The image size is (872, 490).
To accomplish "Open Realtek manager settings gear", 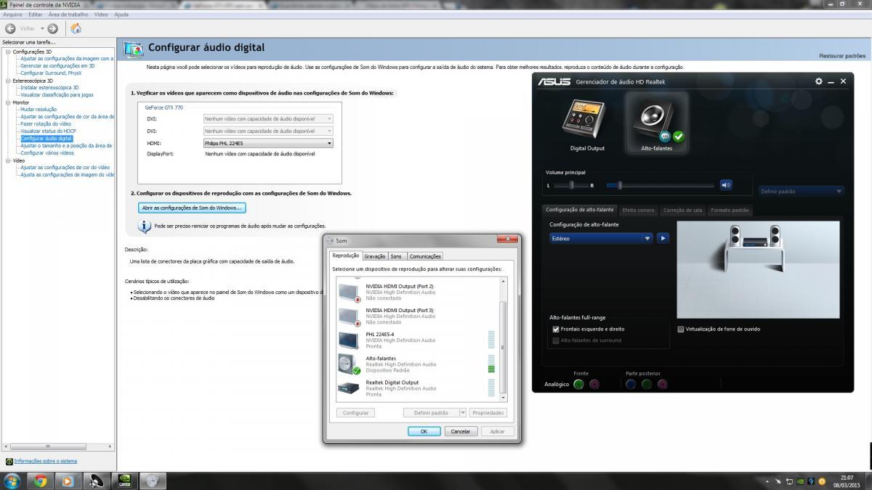I will pos(819,81).
